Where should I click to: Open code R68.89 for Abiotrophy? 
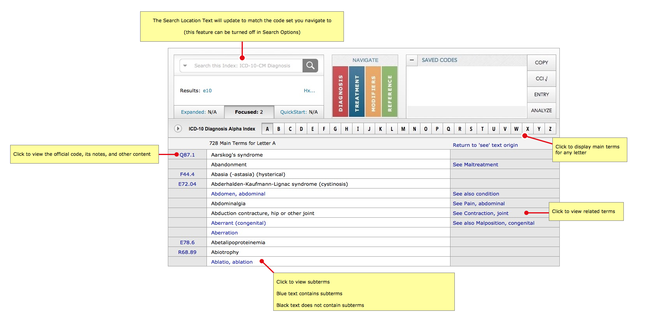pyautogui.click(x=187, y=252)
